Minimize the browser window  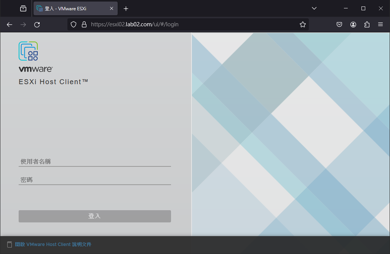point(346,8)
